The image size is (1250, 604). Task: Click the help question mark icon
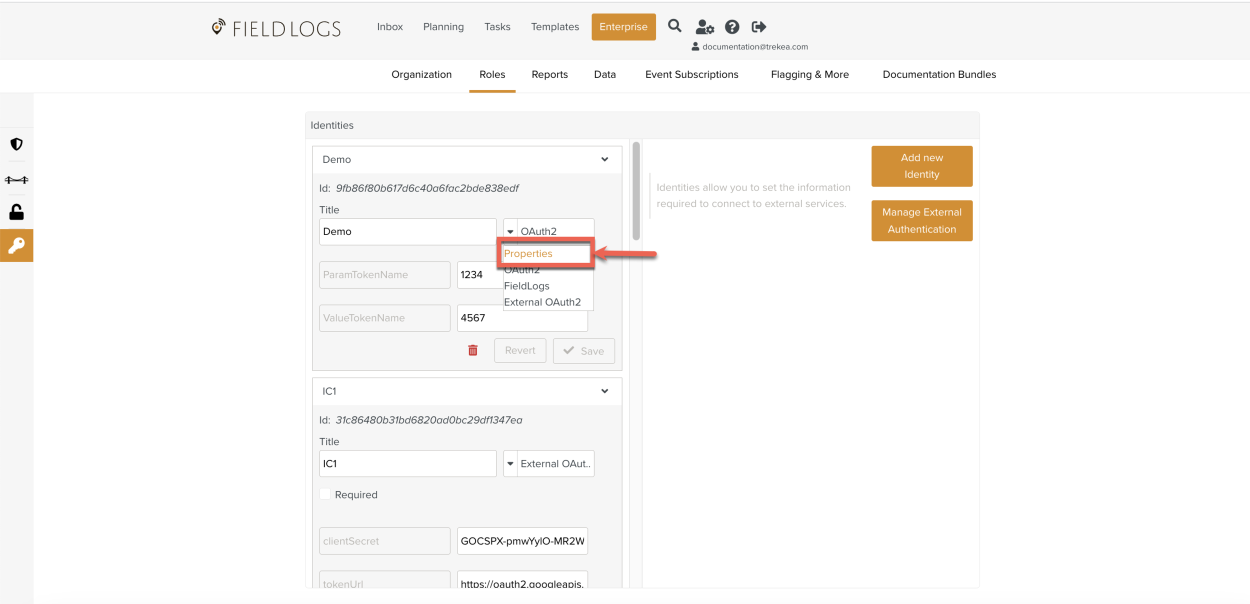point(732,27)
